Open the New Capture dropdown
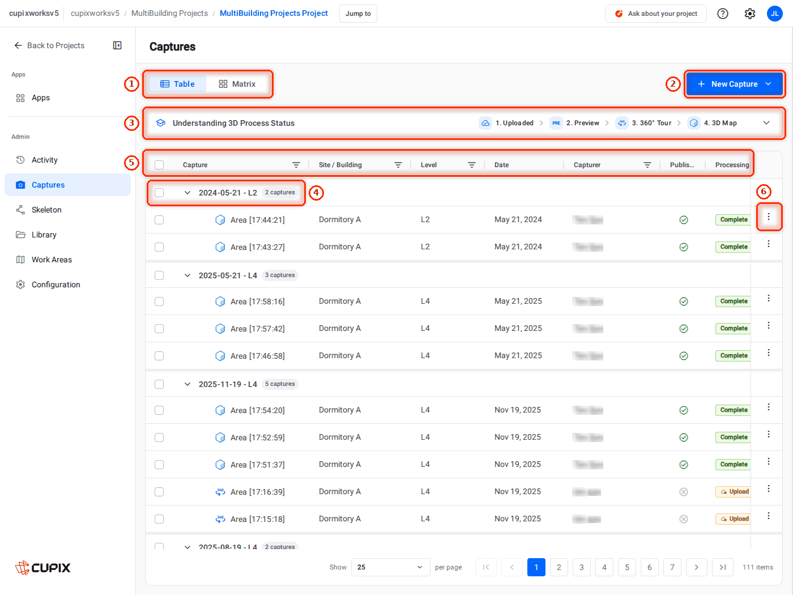Image resolution: width=793 pixels, height=595 pixels. pyautogui.click(x=735, y=84)
